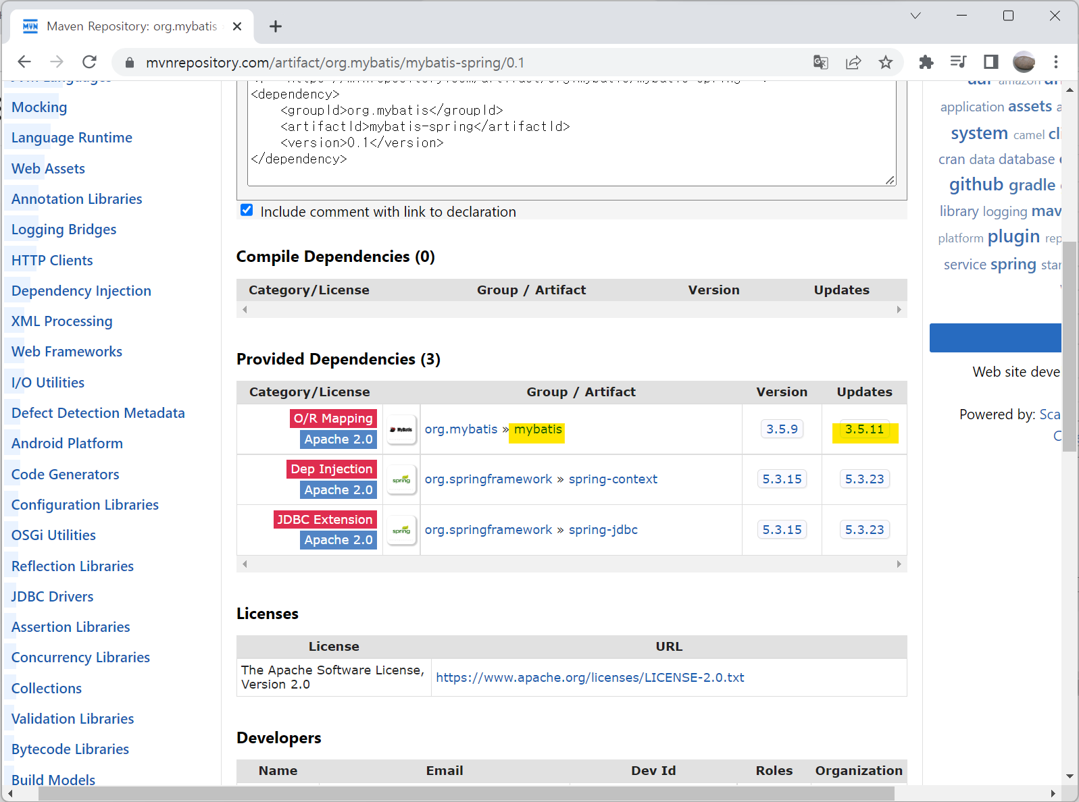Viewport: 1079px width, 802px height.
Task: Open a new tab with plus button
Action: pyautogui.click(x=275, y=26)
